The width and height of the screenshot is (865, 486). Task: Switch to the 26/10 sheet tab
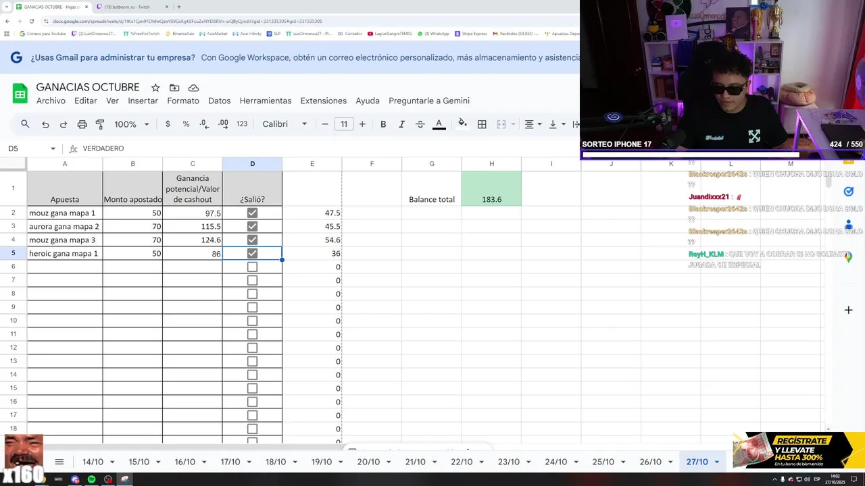[x=650, y=462]
